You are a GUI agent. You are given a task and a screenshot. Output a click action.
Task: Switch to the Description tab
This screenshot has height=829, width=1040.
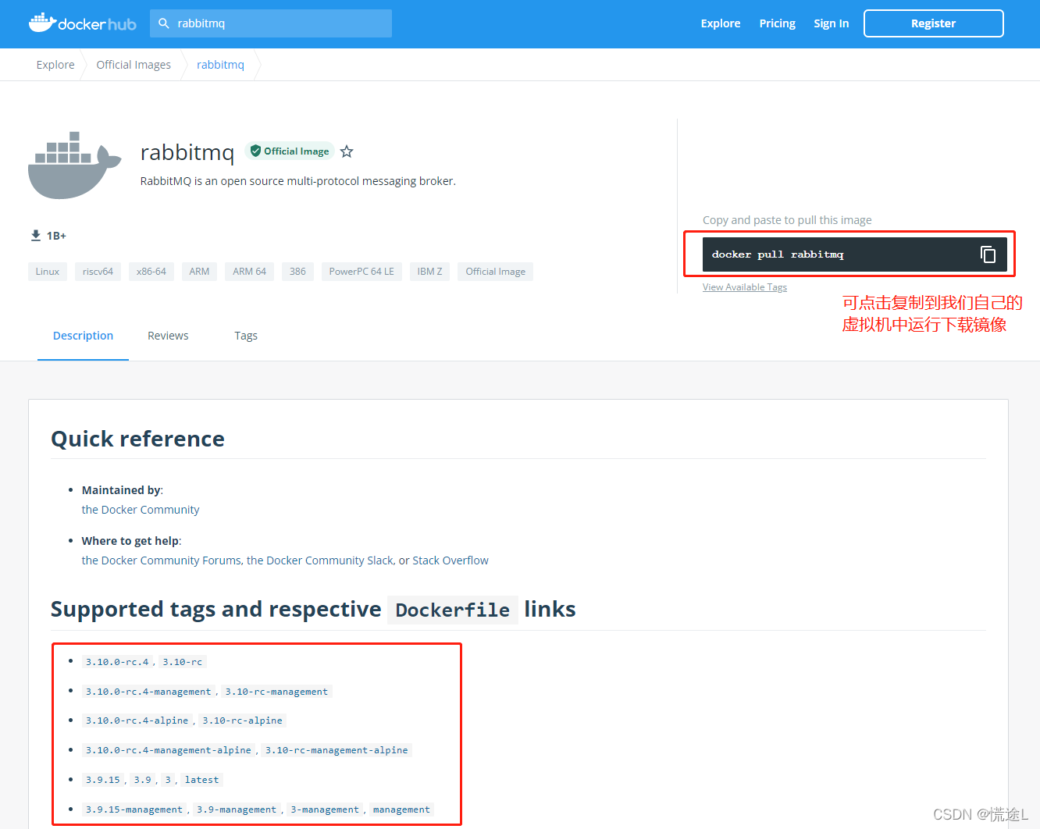83,336
